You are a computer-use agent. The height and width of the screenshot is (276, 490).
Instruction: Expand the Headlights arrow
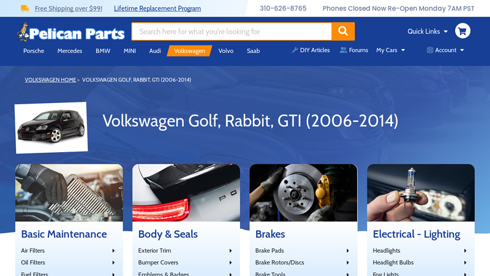tap(465, 251)
